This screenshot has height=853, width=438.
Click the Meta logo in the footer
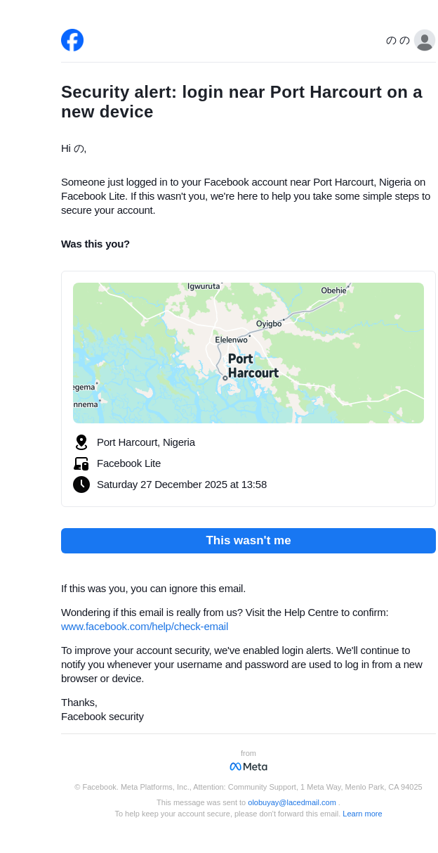248,767
